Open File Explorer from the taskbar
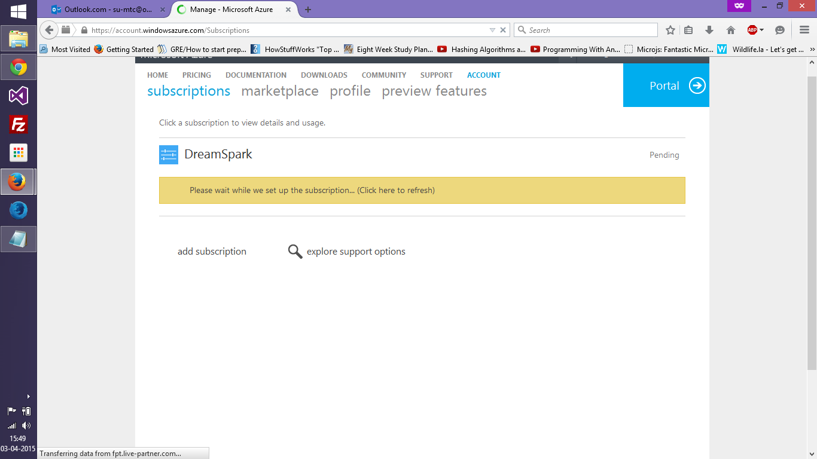This screenshot has width=817, height=459. [x=18, y=39]
